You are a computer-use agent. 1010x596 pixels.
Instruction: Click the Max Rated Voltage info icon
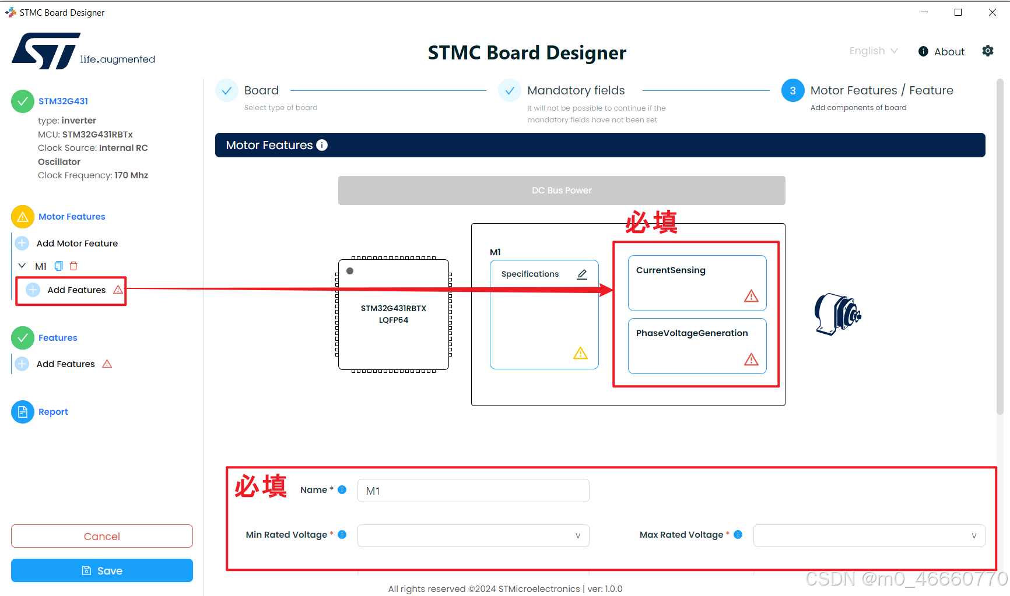point(738,535)
